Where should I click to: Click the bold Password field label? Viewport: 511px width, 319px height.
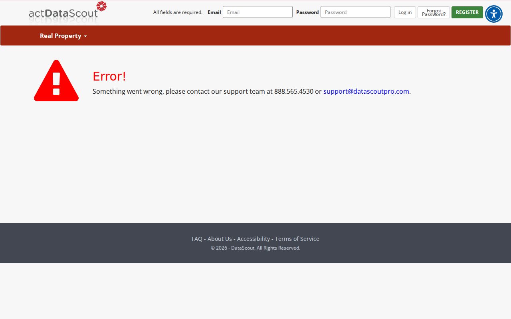[307, 12]
